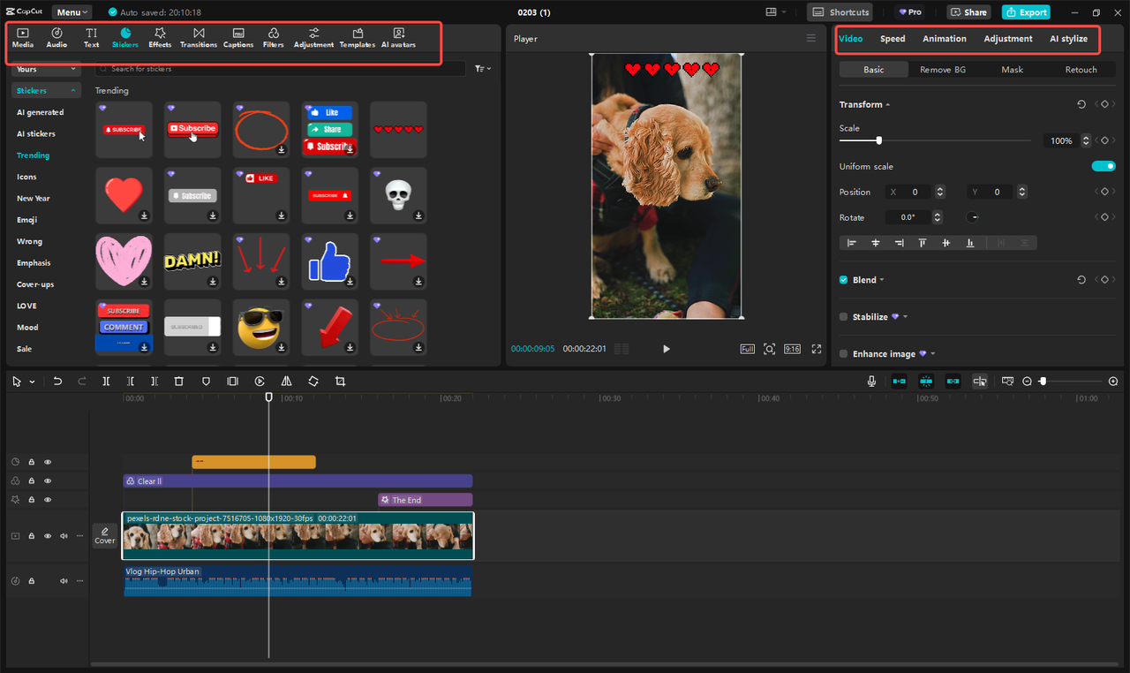
Task: Click the Filters icon in the toolbar
Action: [272, 37]
